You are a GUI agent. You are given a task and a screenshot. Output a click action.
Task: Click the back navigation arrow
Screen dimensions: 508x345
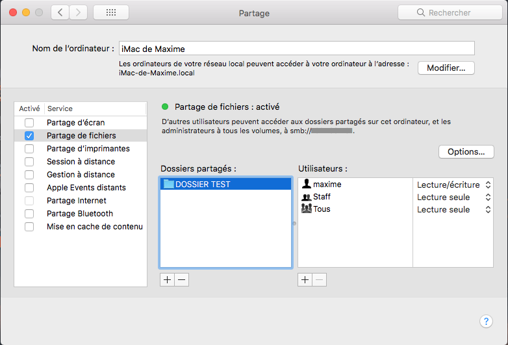click(x=60, y=12)
